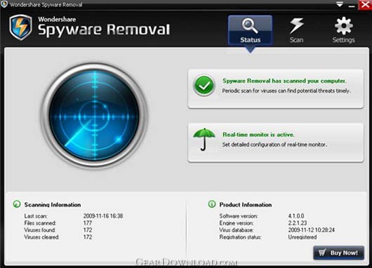Viewport: 372px width, 268px height.
Task: Click engine version '2.2.1.23'
Action: [298, 223]
